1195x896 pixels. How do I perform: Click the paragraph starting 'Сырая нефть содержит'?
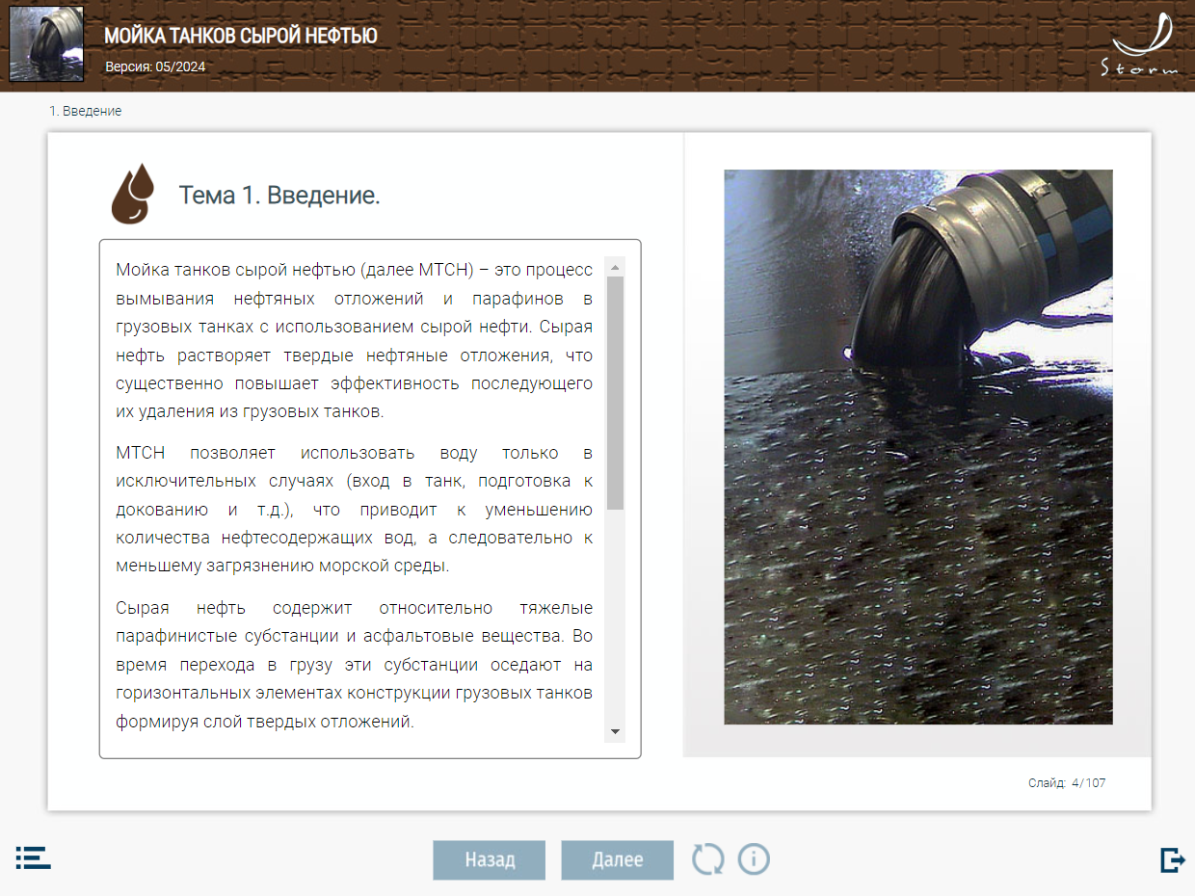click(x=354, y=665)
